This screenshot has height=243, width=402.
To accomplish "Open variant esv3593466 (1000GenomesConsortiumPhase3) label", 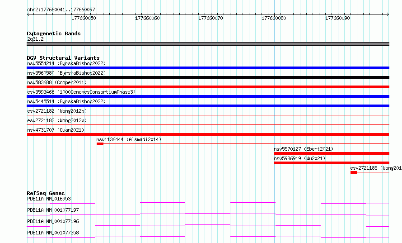I will (x=81, y=92).
